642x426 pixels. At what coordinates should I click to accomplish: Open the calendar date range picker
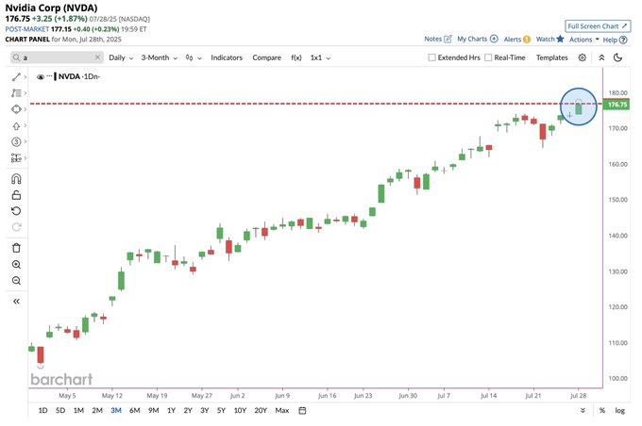click(x=302, y=411)
